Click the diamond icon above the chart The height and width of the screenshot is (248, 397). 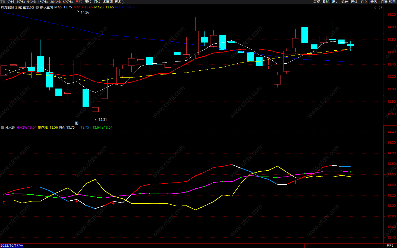[x=376, y=7]
